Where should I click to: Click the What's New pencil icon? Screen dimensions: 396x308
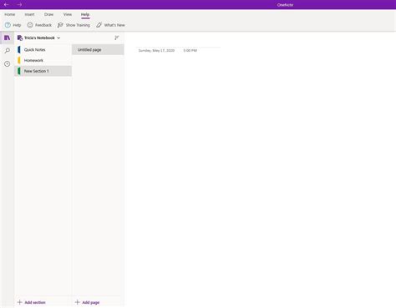pyautogui.click(x=99, y=25)
